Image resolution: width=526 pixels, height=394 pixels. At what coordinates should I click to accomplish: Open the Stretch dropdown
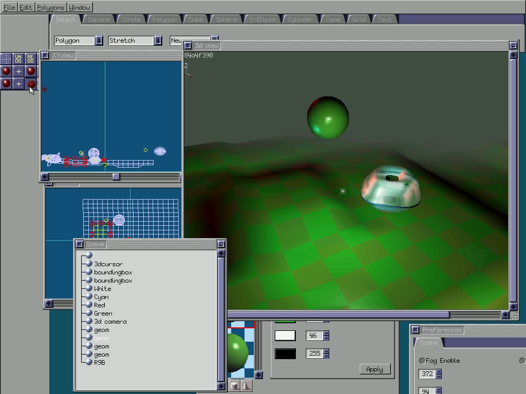(x=158, y=41)
